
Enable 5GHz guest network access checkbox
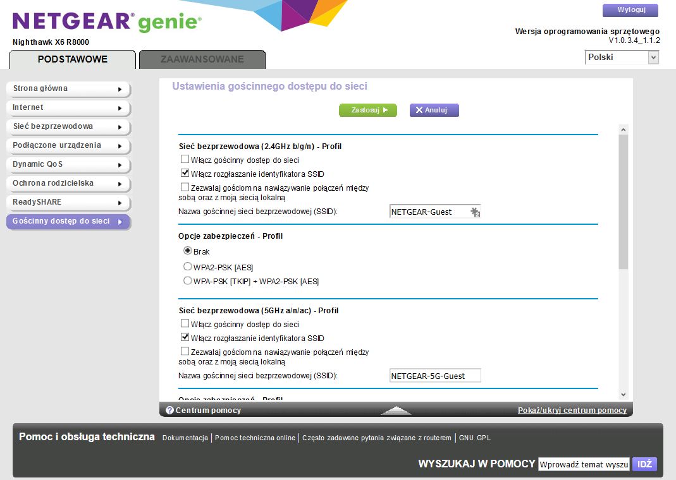coord(185,323)
